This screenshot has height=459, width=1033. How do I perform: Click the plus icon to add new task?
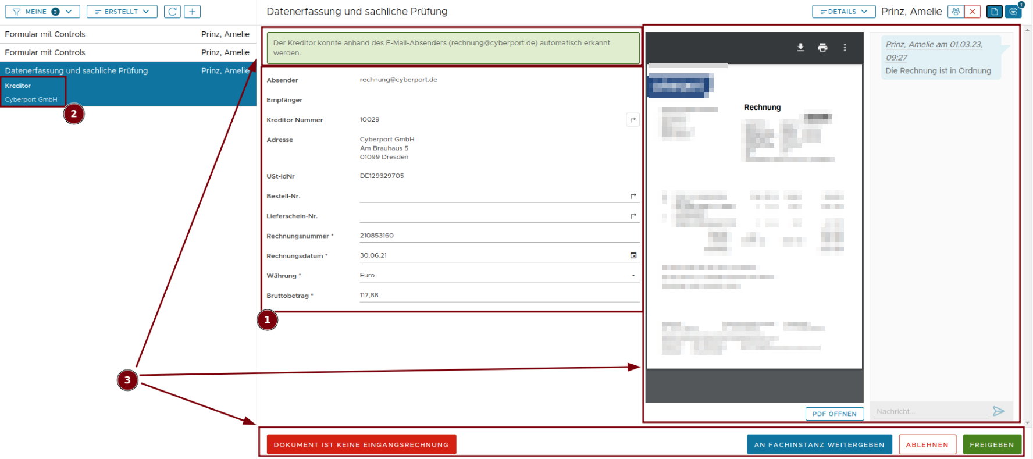192,12
